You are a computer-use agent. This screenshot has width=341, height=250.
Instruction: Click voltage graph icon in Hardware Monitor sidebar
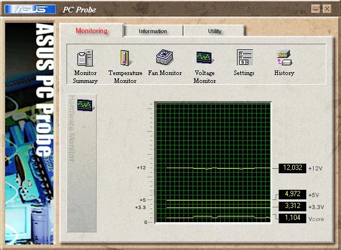(x=85, y=105)
